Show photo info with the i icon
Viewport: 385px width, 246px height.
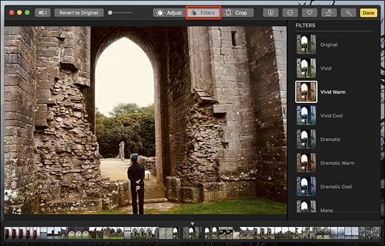pos(271,12)
